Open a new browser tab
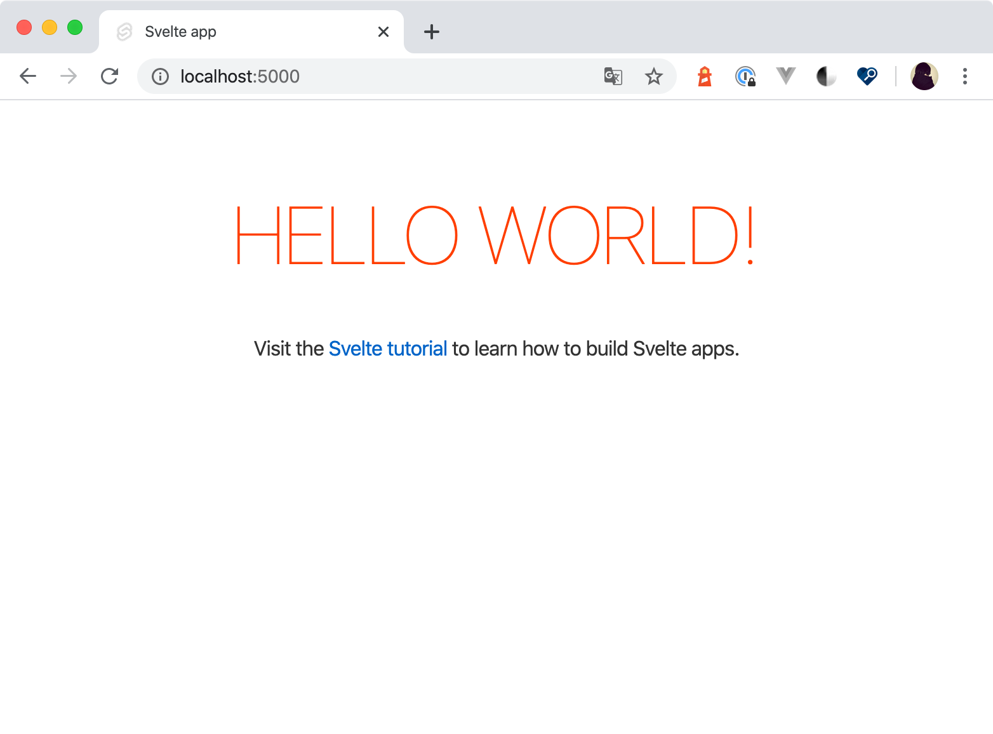 pos(432,32)
